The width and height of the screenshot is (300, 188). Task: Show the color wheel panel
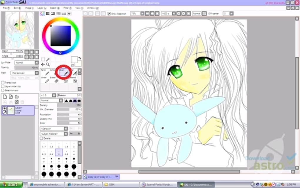[42, 14]
